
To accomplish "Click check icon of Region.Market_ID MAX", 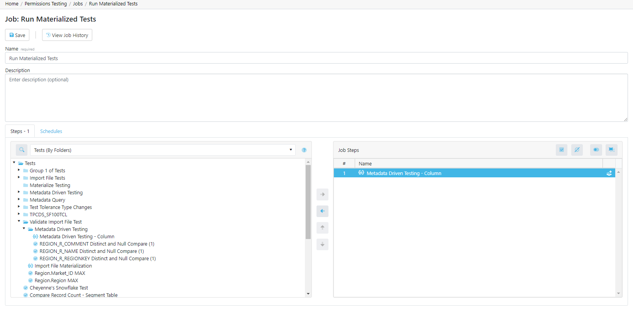I will coord(30,273).
